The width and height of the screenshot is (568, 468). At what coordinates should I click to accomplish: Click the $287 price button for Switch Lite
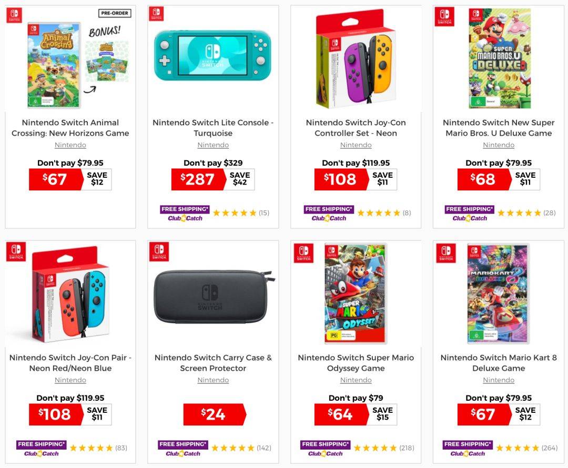tap(198, 179)
